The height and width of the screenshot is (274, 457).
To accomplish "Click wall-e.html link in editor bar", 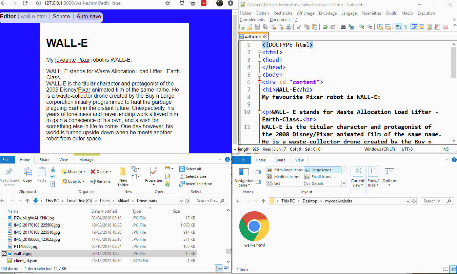I will 34,16.
